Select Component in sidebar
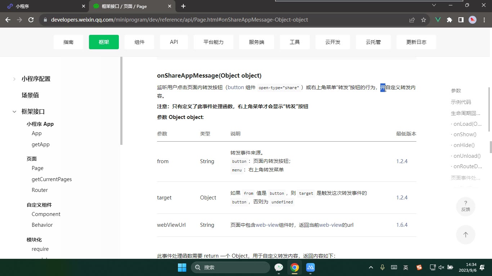This screenshot has height=276, width=492. [46, 214]
